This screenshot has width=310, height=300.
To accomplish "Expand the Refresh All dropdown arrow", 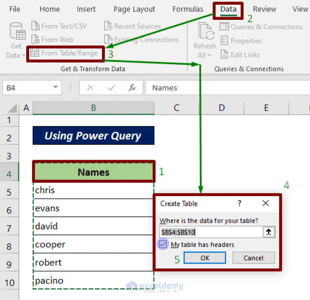I will [x=209, y=55].
